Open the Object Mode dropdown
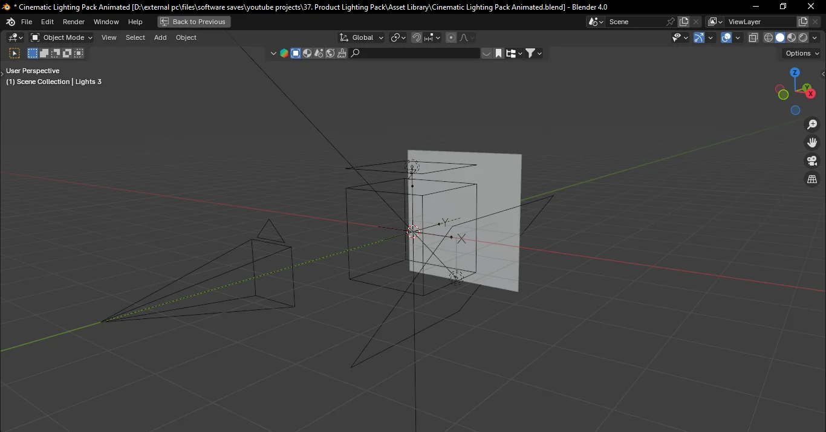This screenshot has height=432, width=826. [60, 37]
